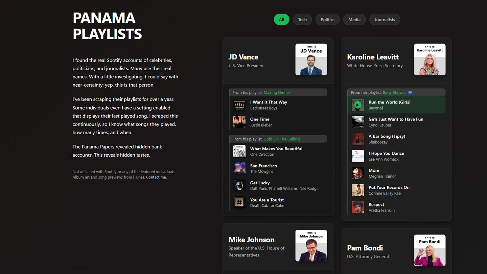Click the I Want It That Way album art
The height and width of the screenshot is (274, 487).
click(239, 105)
